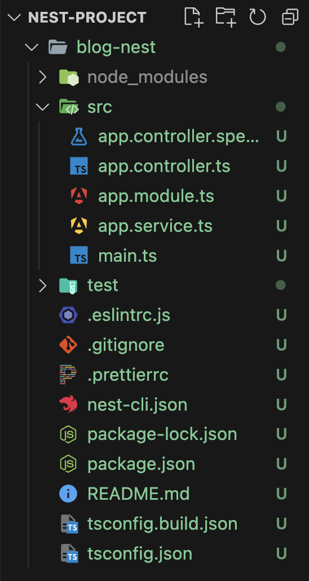This screenshot has height=581, width=309.
Task: Expand the test folder
Action: [43, 285]
